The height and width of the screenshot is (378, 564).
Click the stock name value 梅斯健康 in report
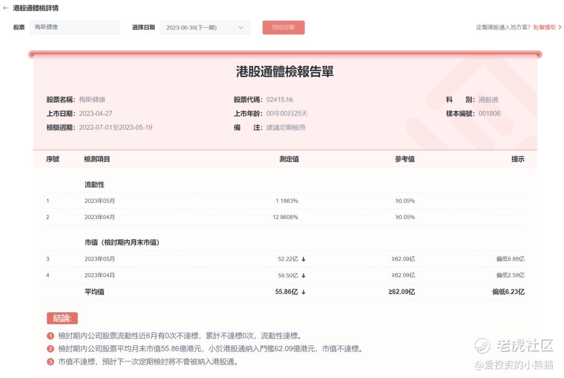pyautogui.click(x=92, y=100)
